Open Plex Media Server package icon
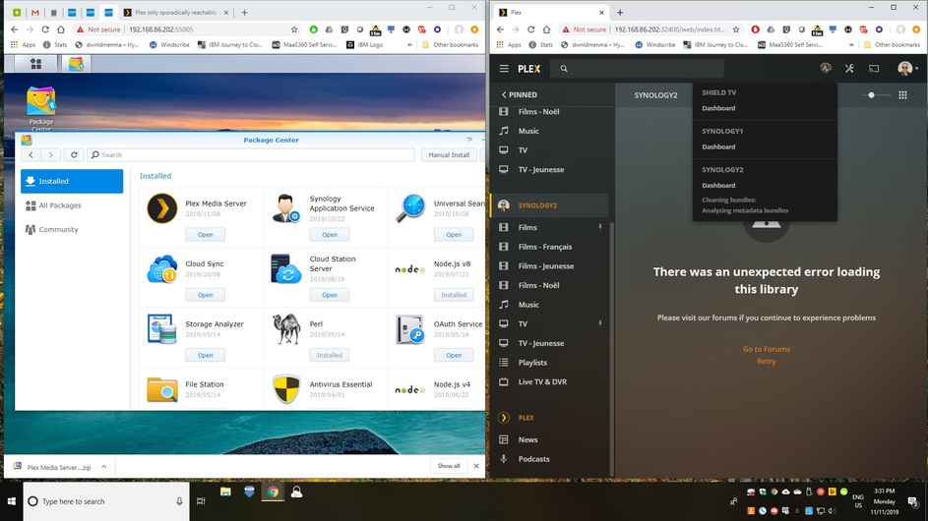928x521 pixels. (x=161, y=208)
